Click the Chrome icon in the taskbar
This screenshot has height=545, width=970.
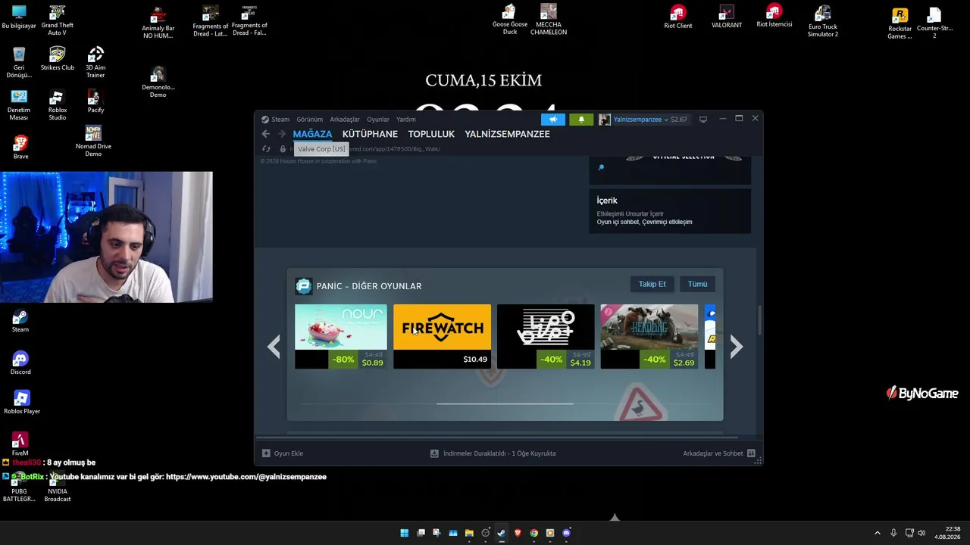point(533,533)
